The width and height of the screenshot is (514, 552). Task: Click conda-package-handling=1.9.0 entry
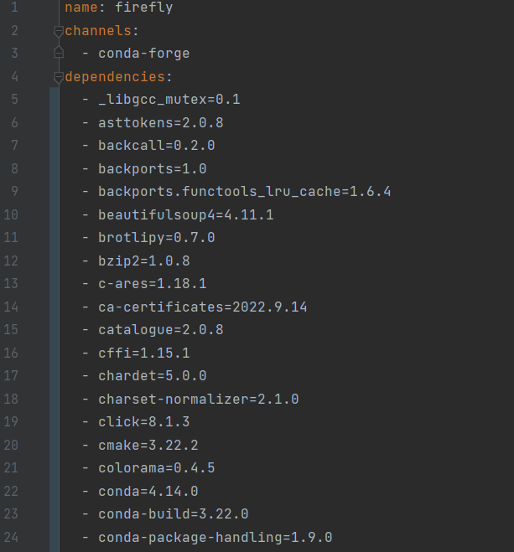coord(215,538)
